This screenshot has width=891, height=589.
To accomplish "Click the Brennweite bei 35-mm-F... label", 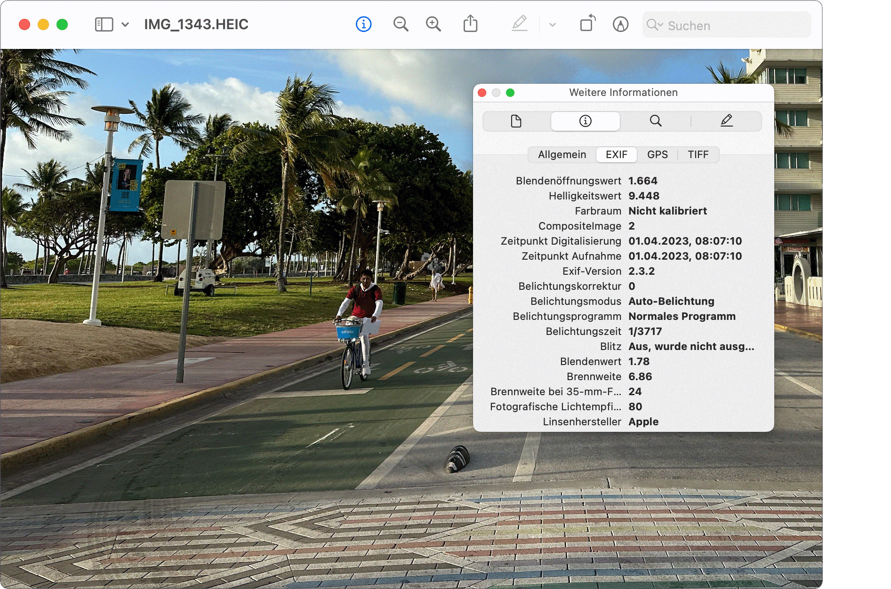I will coord(556,392).
